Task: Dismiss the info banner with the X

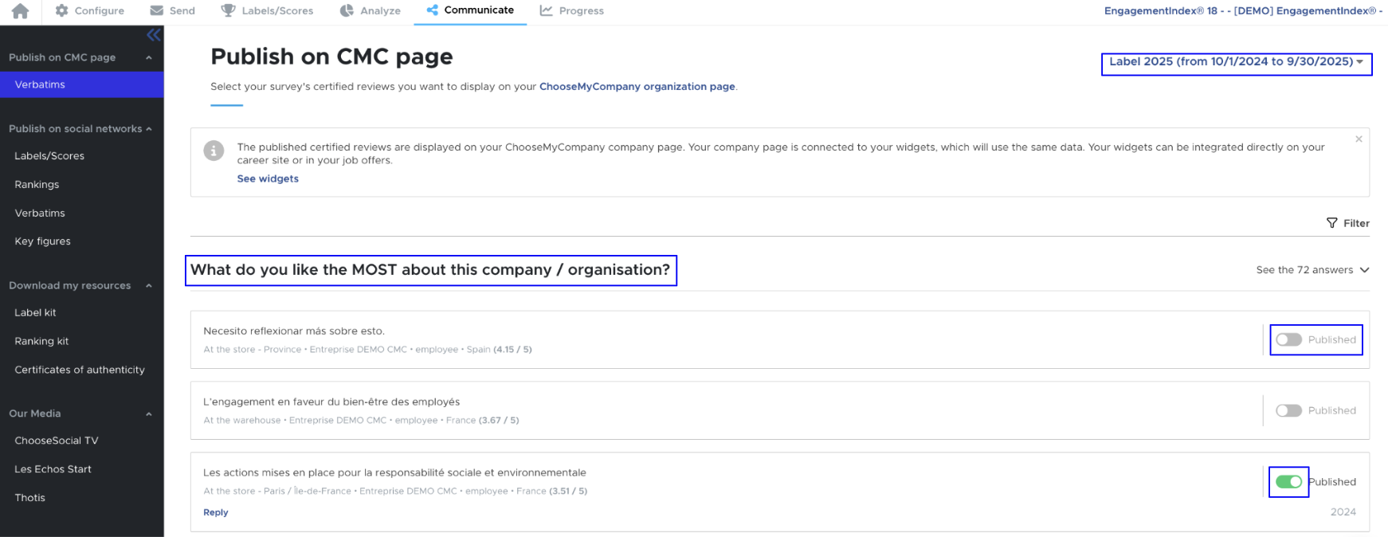Action: click(1359, 139)
